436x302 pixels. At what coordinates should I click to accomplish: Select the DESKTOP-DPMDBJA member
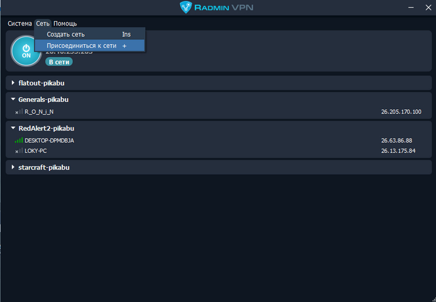click(x=49, y=140)
